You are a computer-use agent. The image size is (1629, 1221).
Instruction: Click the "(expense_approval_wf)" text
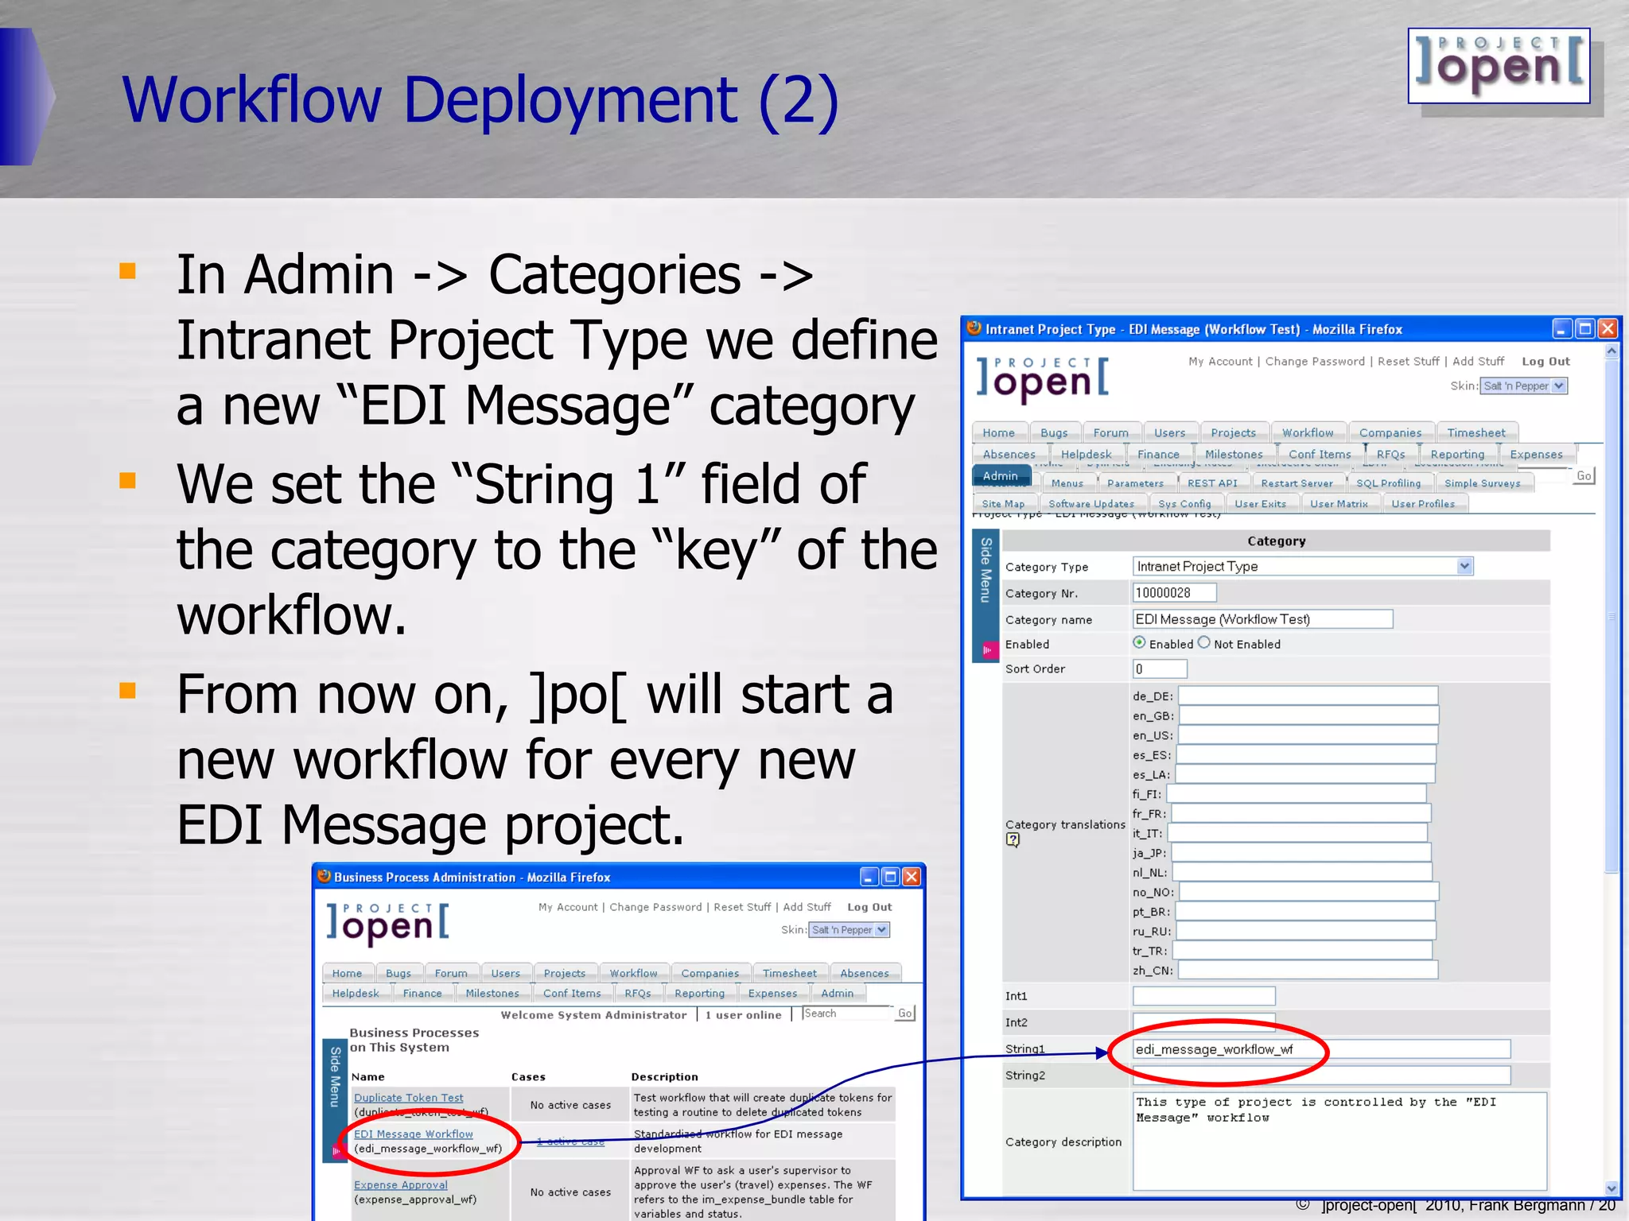pos(415,1199)
